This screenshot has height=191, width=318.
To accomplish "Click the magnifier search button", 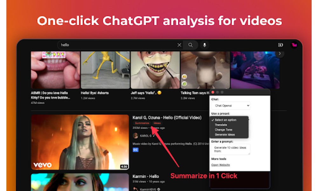I will pyautogui.click(x=190, y=45).
